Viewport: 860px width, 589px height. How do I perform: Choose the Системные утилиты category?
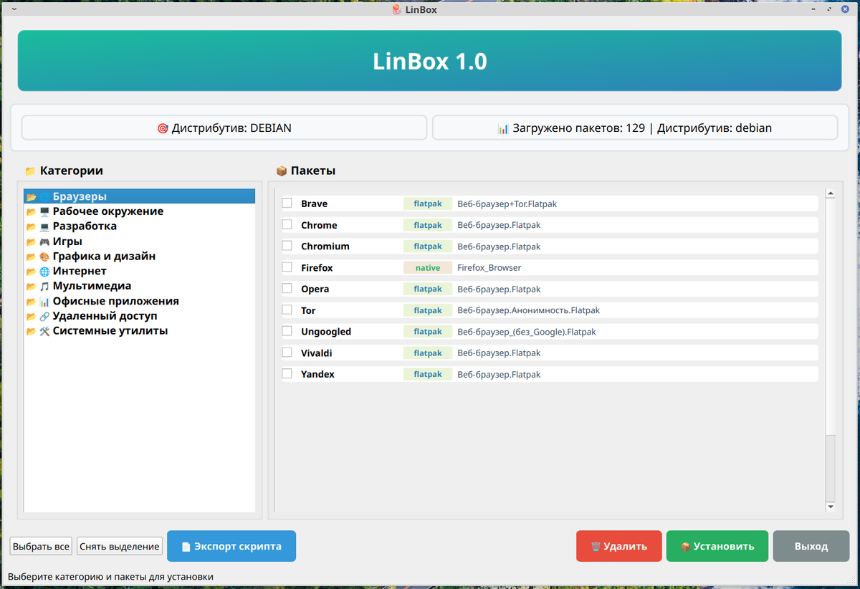[x=140, y=331]
